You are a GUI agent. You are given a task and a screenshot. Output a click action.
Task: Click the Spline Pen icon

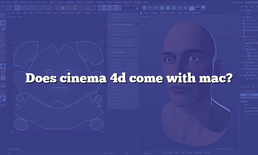click(150, 8)
